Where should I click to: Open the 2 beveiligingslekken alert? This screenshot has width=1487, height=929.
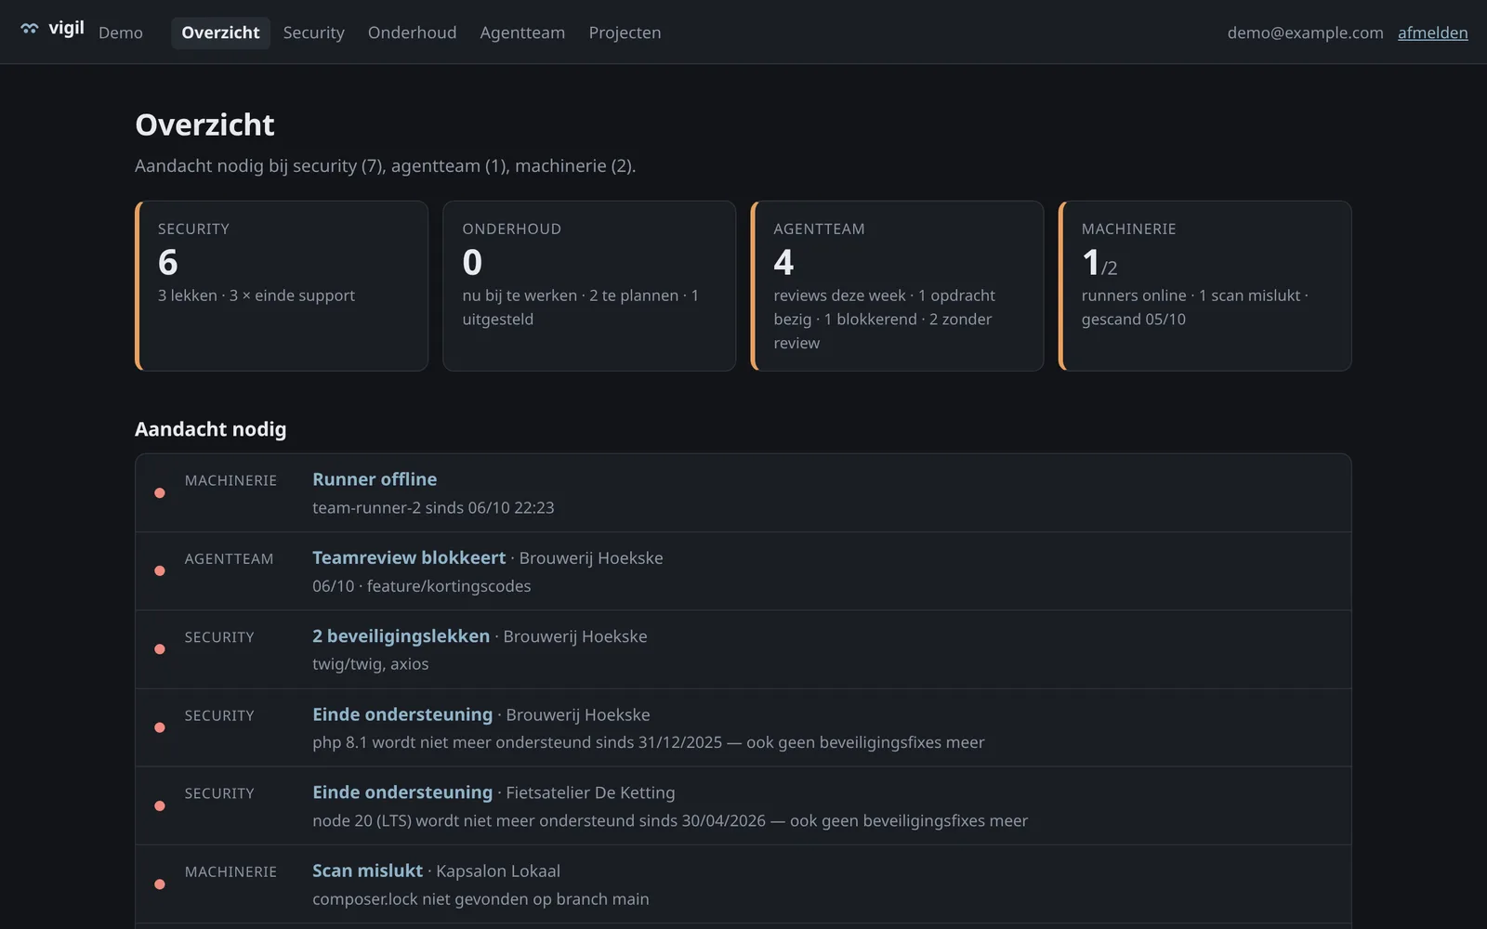point(401,636)
